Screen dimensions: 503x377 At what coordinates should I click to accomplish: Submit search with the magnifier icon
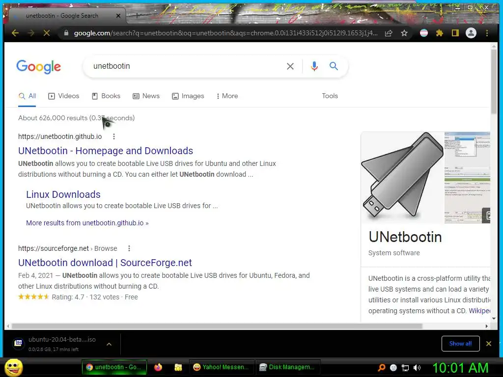coord(334,66)
